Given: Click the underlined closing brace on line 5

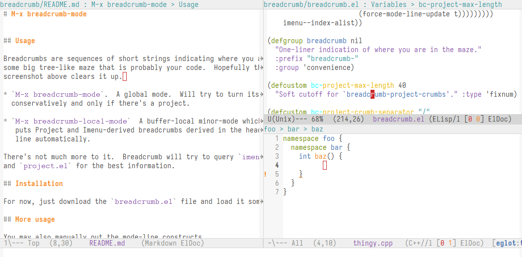Looking at the screenshot, I should point(301,174).
